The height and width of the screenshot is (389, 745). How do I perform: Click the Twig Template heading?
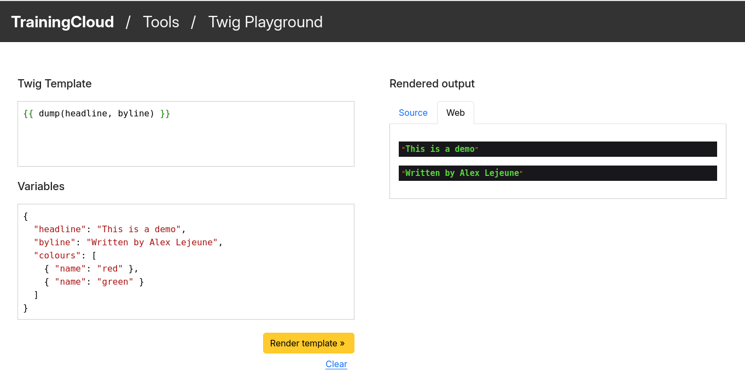pos(55,84)
